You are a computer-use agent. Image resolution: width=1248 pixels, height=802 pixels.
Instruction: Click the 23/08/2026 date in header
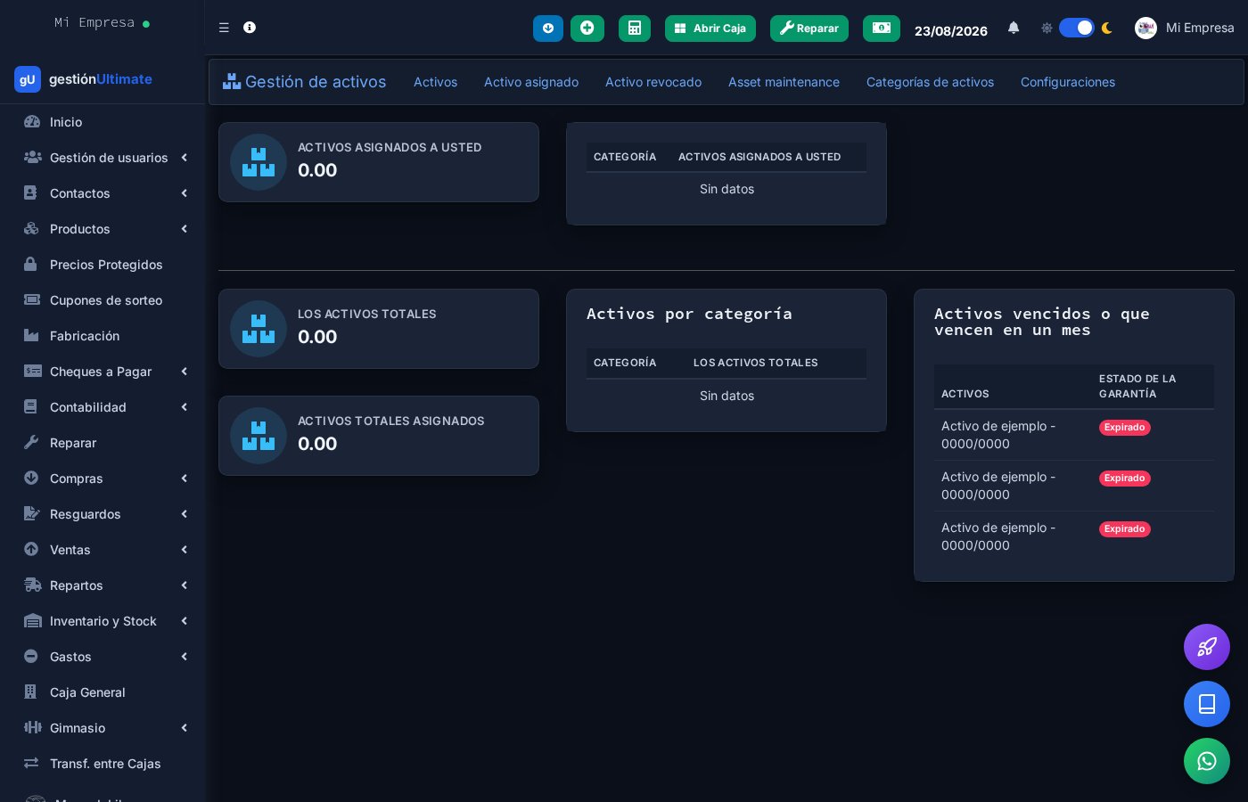click(951, 30)
